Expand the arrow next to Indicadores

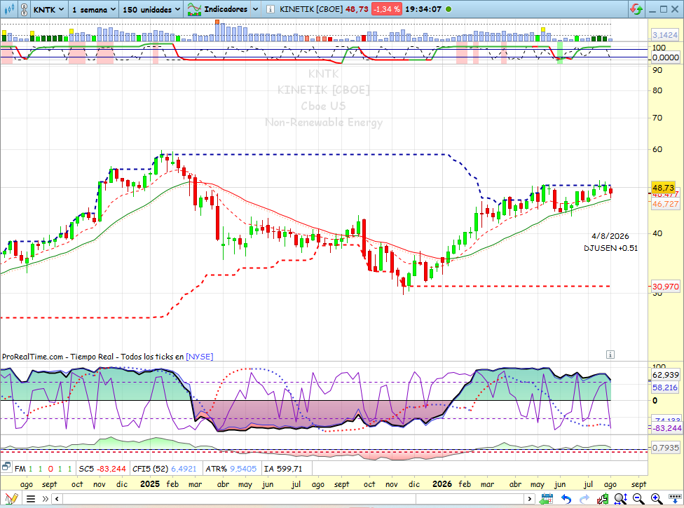coord(256,9)
